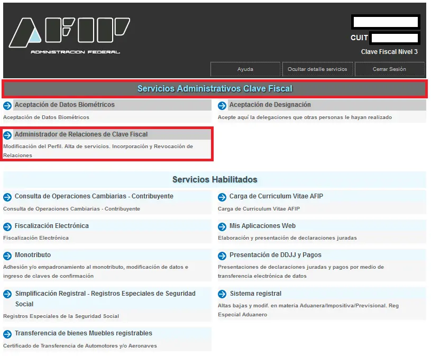Click the Clave Fiscal Nivel 3 text

point(389,52)
